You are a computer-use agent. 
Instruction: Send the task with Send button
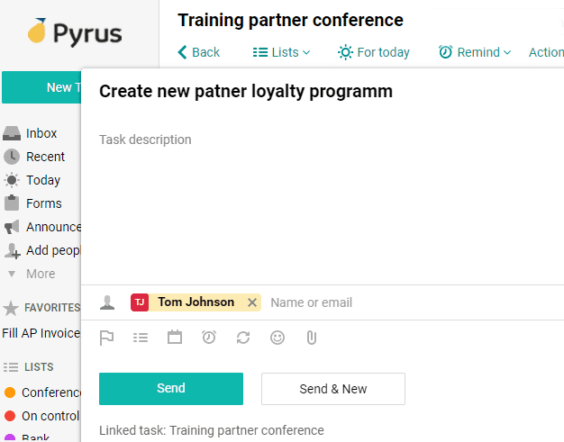171,389
